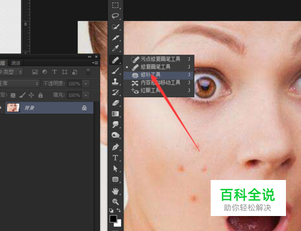
Task: Click the 背景 layer thumbnail
Action: tap(13, 108)
